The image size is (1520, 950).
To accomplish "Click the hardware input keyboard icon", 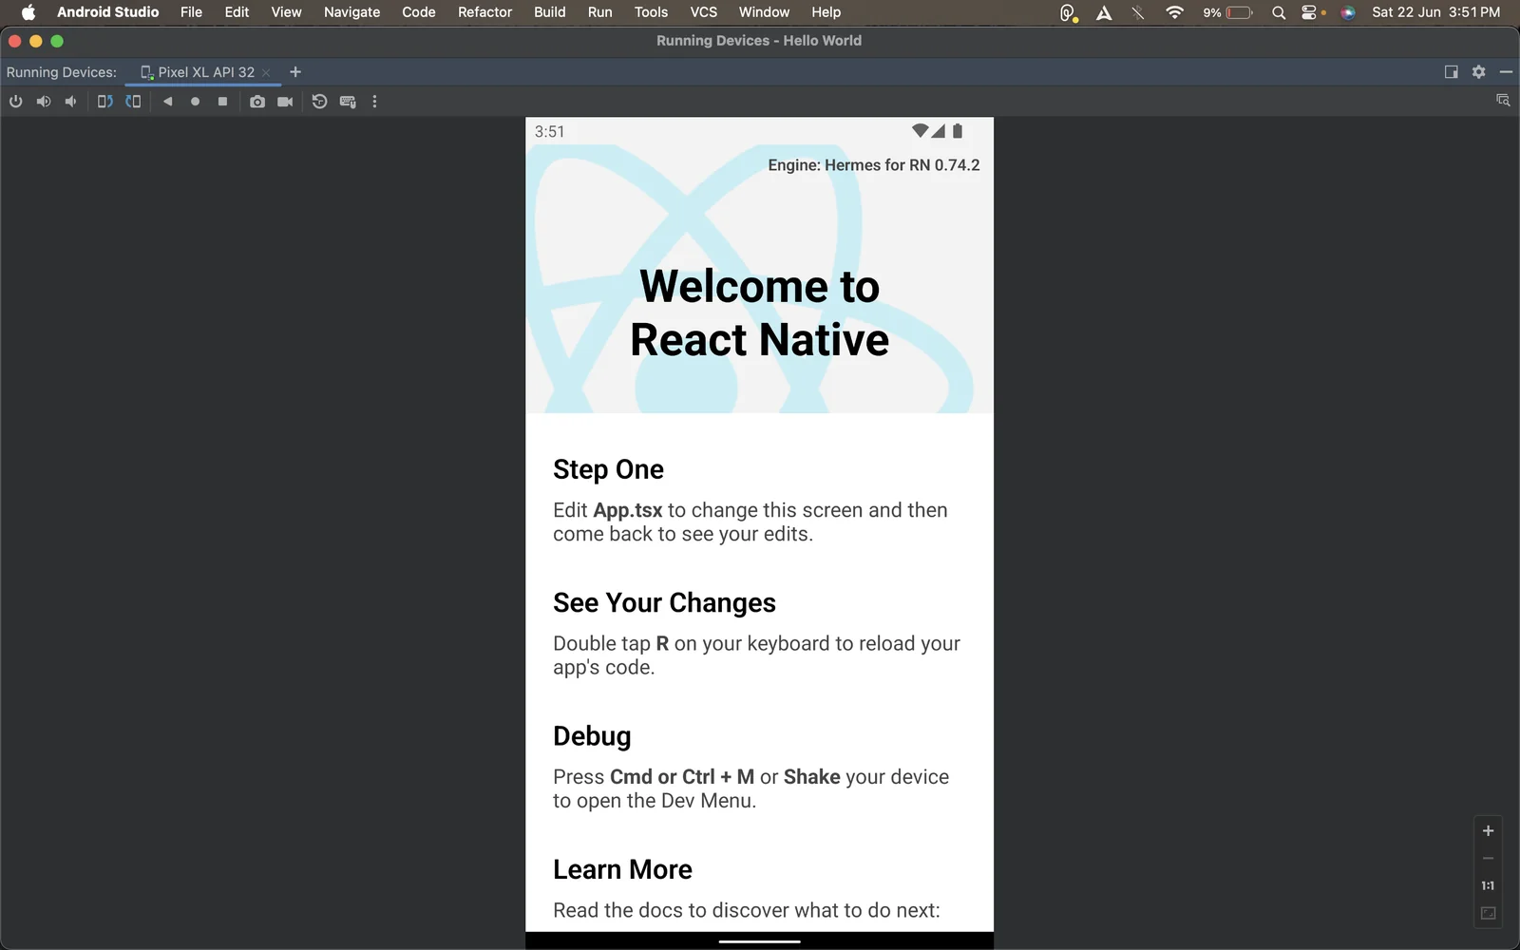I will [348, 102].
